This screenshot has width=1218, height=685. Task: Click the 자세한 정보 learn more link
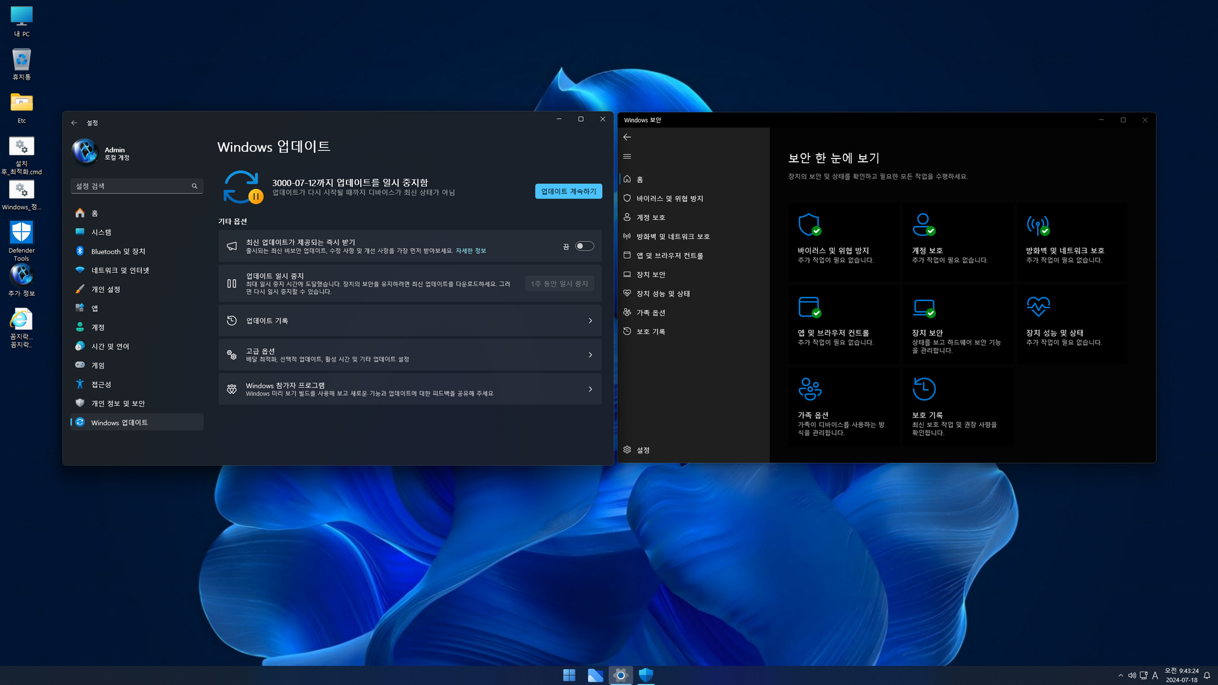pos(471,251)
